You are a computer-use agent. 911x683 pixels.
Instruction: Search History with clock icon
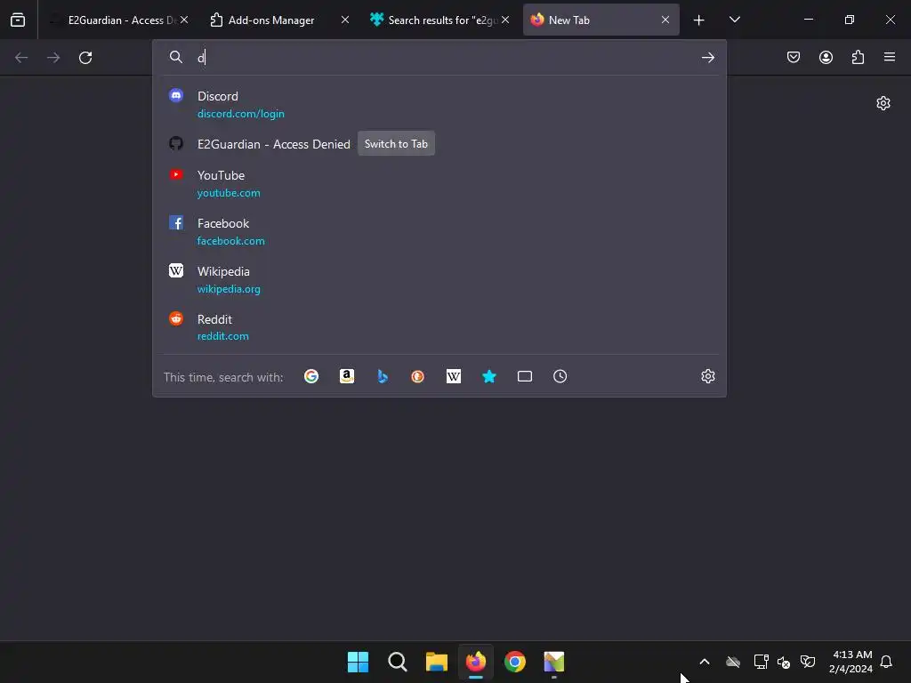560,376
